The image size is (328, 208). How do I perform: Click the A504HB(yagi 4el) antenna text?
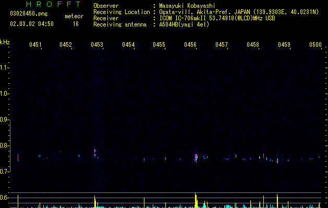[x=184, y=24]
